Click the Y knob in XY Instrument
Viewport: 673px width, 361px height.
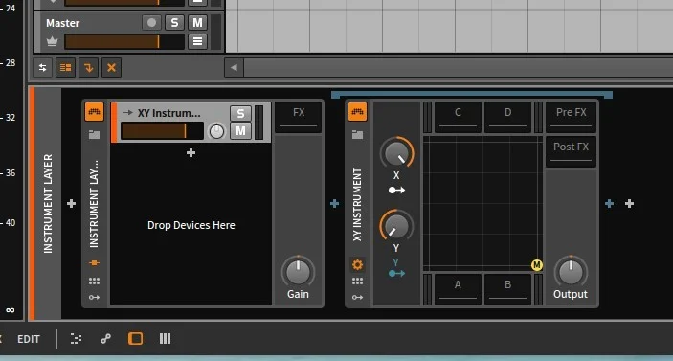[x=396, y=226]
